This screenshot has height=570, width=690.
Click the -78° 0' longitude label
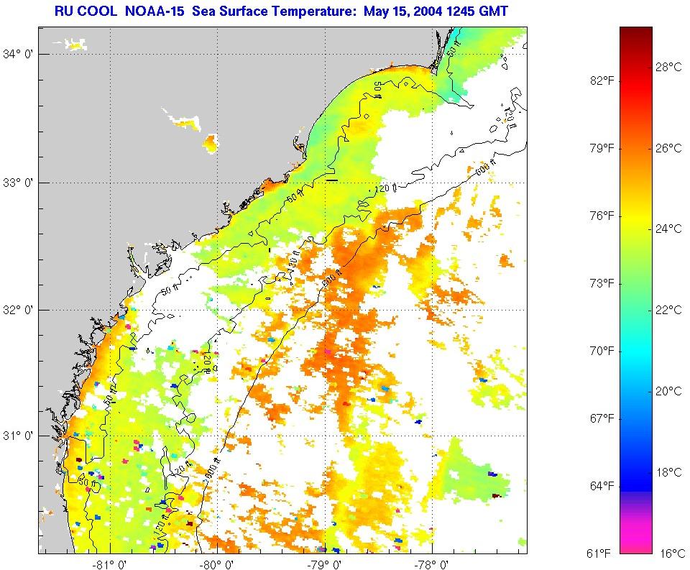(x=433, y=564)
